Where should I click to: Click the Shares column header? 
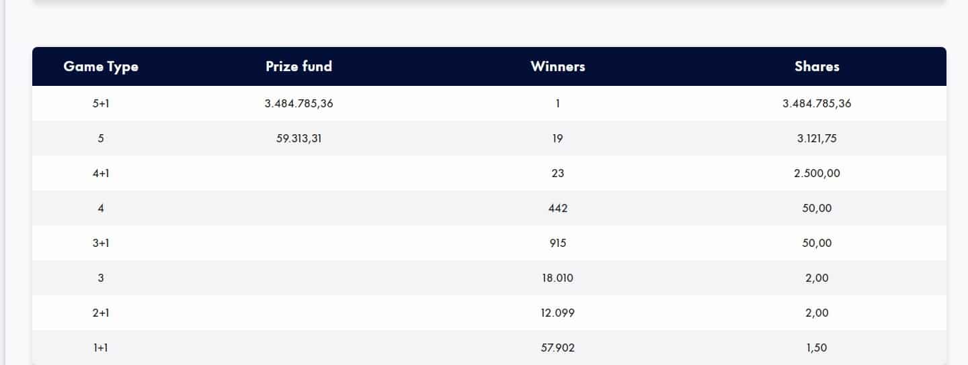(817, 66)
